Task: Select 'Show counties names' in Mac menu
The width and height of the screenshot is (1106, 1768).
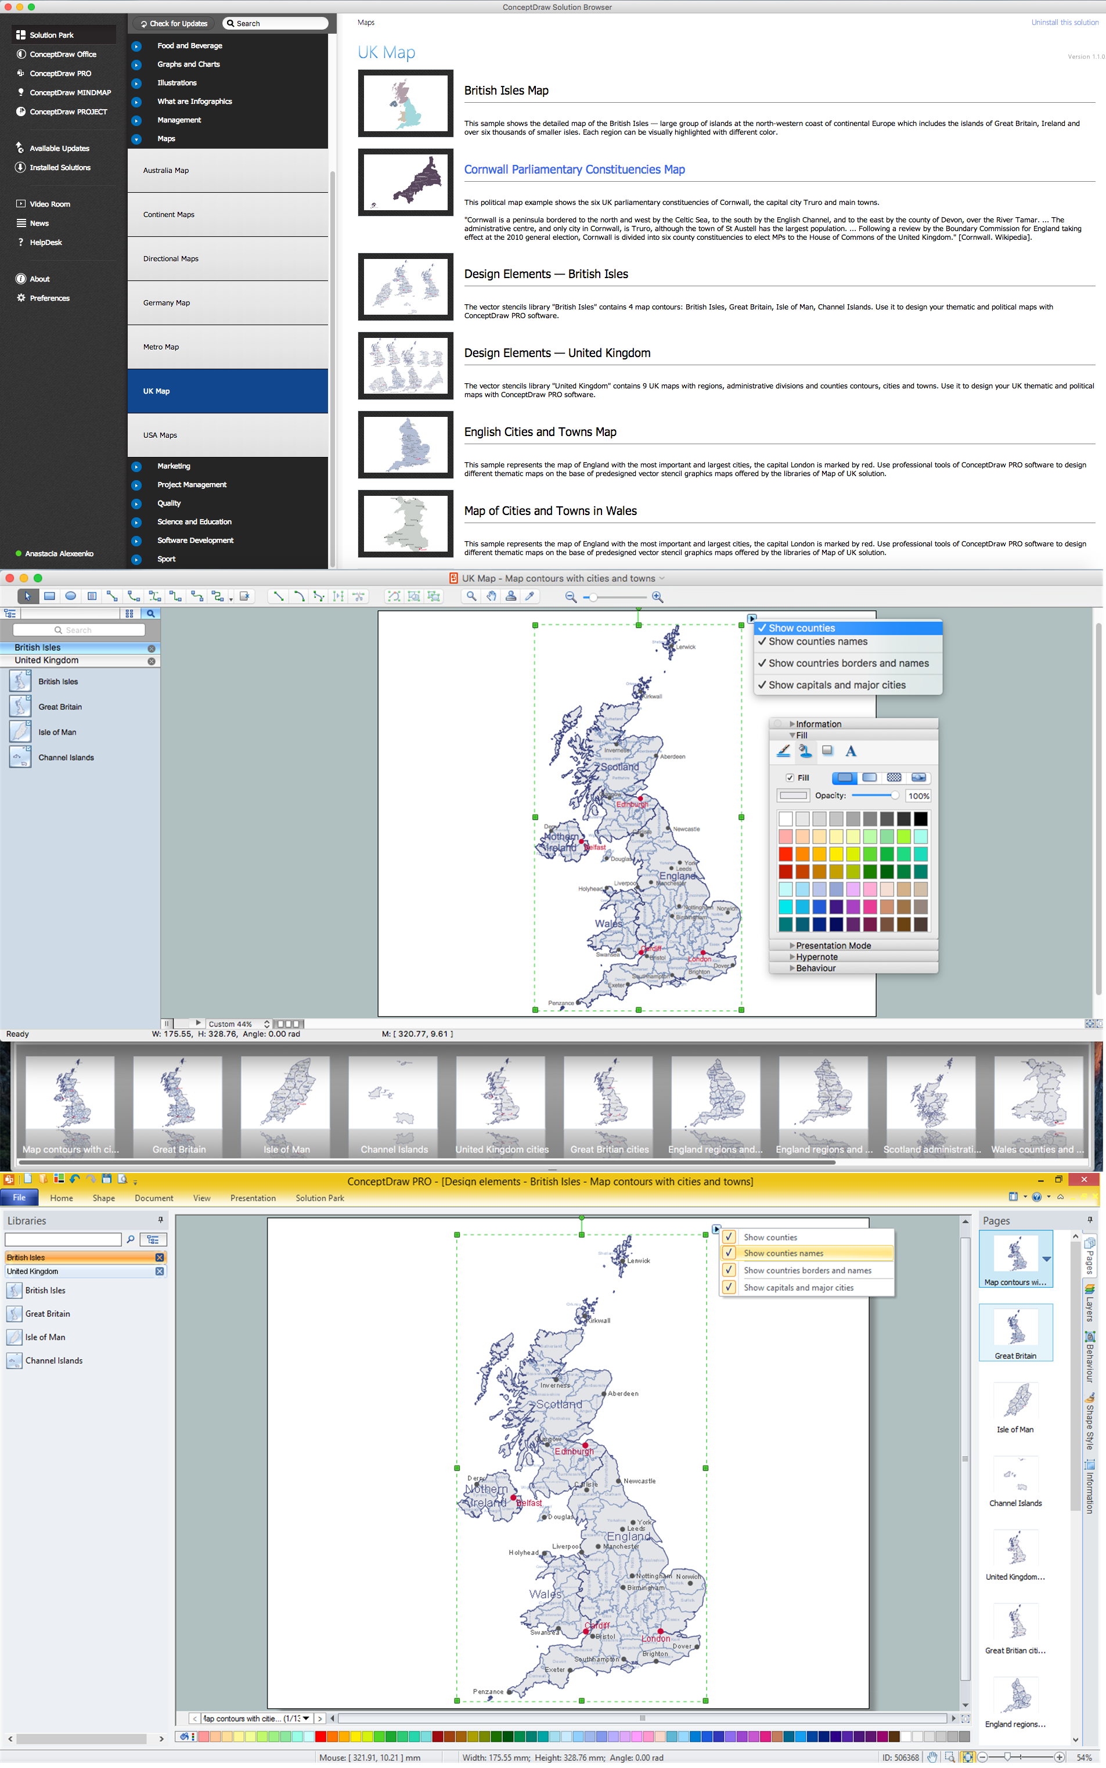Action: pos(848,643)
